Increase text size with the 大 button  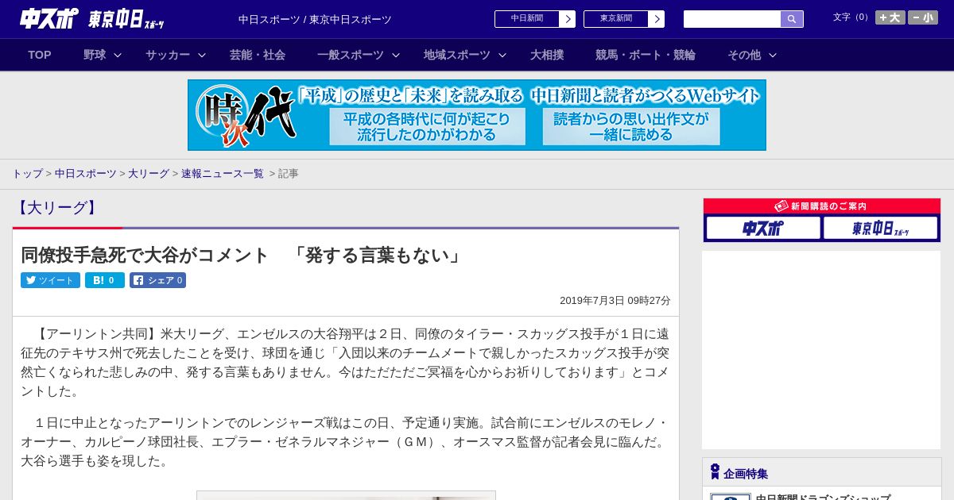(890, 17)
